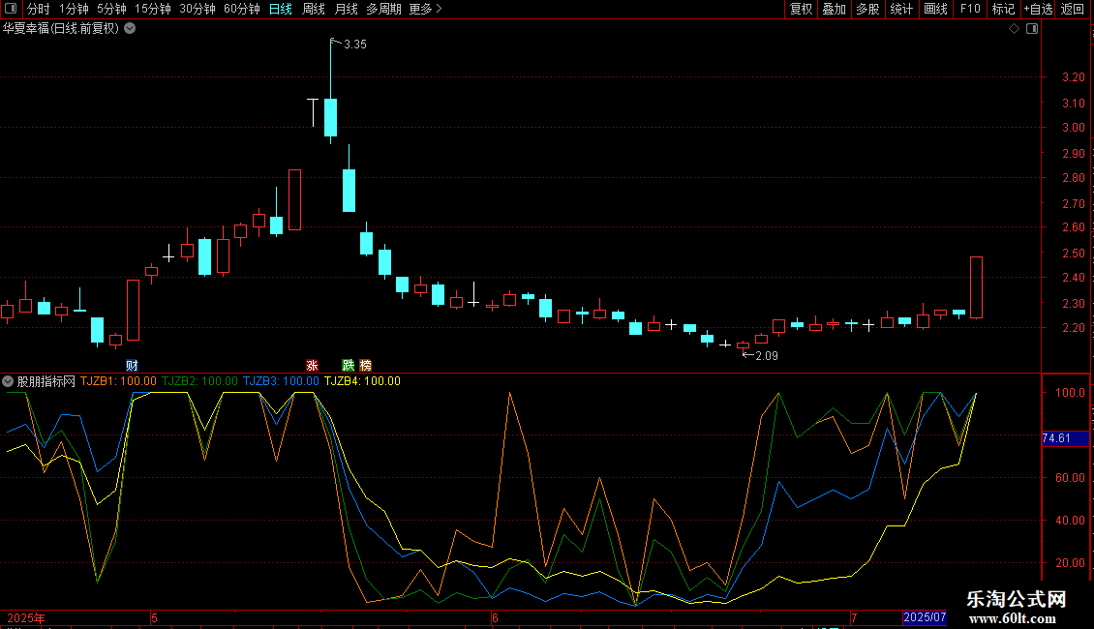Click the 标记 mark button
The height and width of the screenshot is (629, 1094).
(1003, 9)
